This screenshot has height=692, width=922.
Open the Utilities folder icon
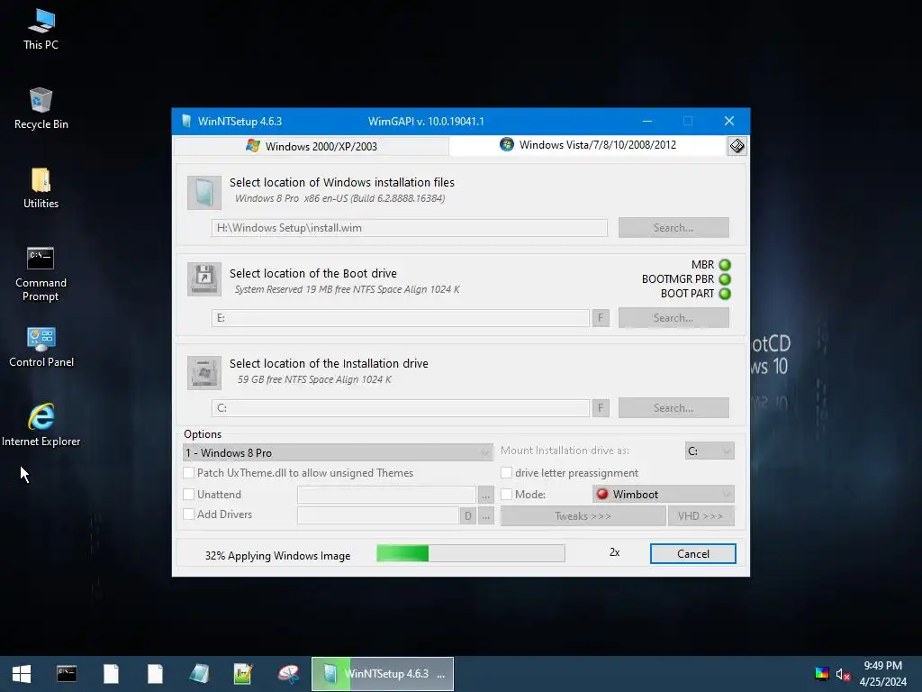point(41,188)
